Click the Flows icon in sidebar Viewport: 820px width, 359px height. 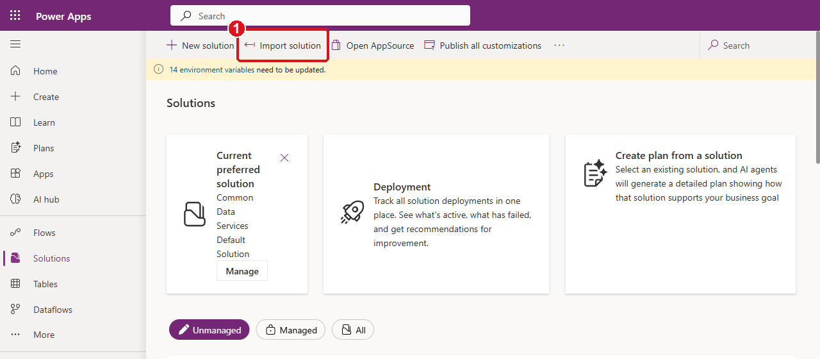tap(16, 233)
